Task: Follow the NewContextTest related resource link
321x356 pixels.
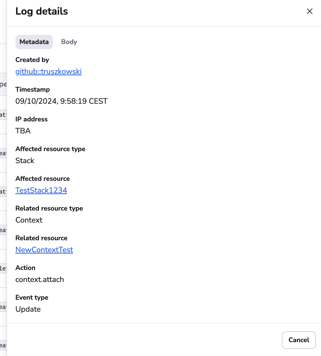Action: coord(44,250)
